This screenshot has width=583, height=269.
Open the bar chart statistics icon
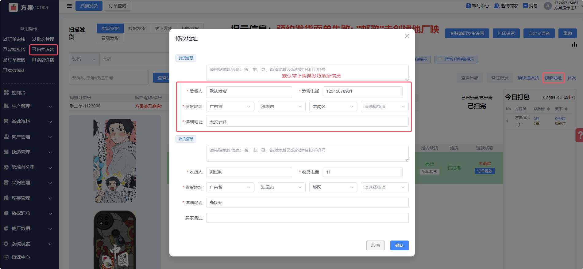[x=574, y=45]
